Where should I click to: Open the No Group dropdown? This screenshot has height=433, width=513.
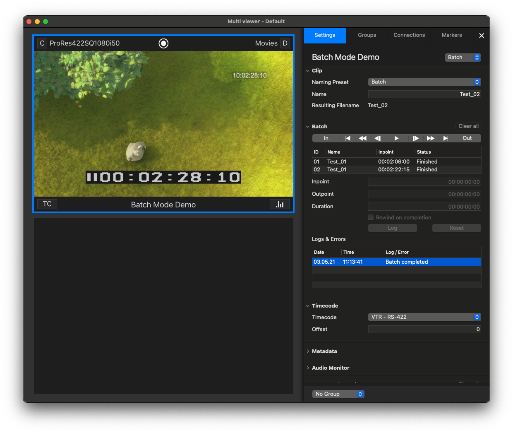338,394
